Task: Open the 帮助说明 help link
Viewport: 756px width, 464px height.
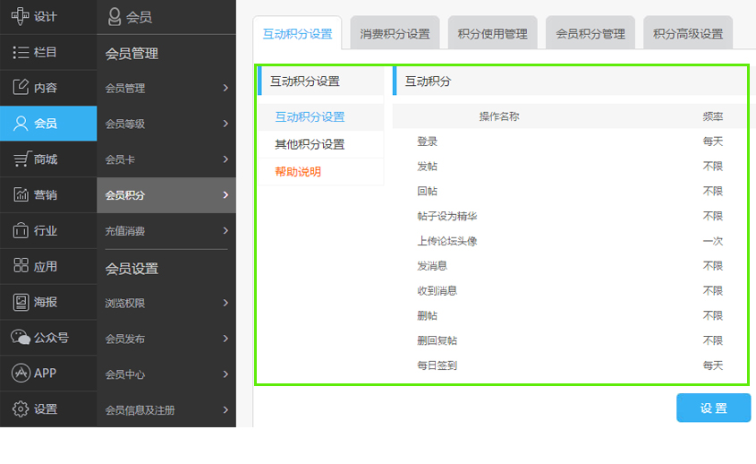Action: tap(298, 172)
